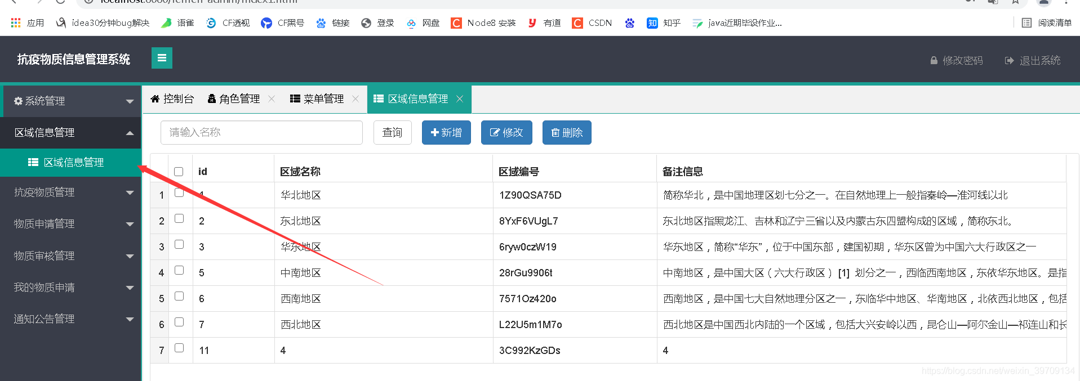Click the 新增 add button
Image resolution: width=1080 pixels, height=381 pixels.
pos(446,132)
